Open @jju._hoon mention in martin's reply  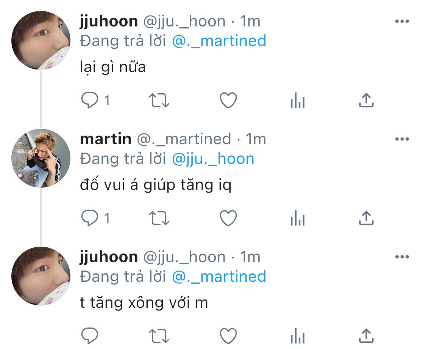click(x=213, y=159)
